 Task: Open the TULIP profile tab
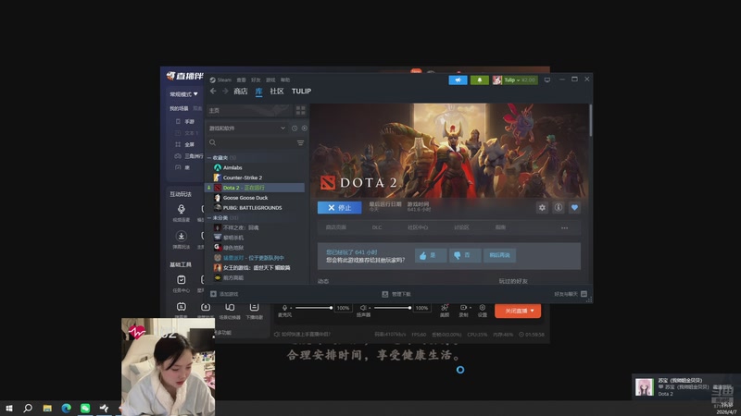click(x=301, y=91)
